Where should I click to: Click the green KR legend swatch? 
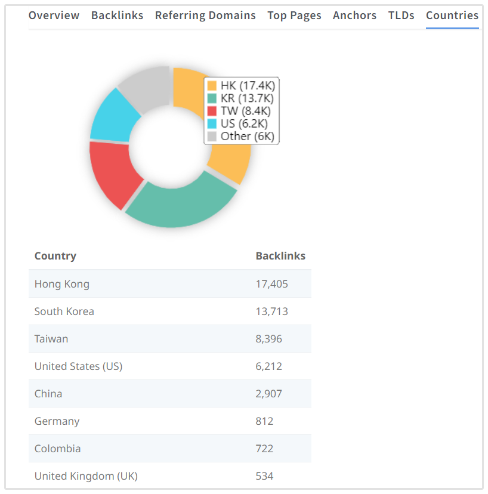pos(212,98)
